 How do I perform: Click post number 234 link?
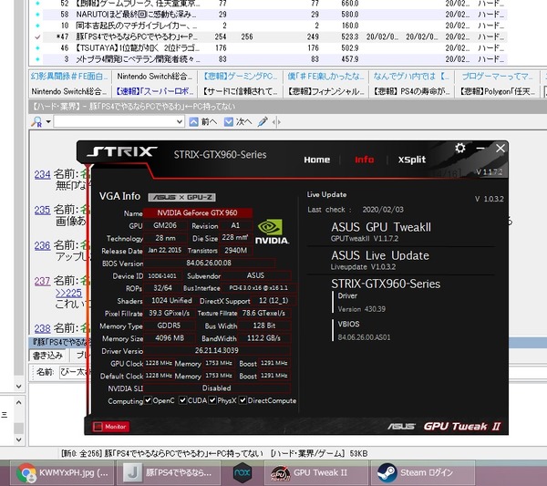(x=42, y=174)
